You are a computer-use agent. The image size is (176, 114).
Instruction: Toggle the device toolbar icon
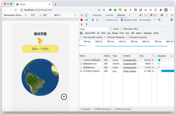point(86,15)
